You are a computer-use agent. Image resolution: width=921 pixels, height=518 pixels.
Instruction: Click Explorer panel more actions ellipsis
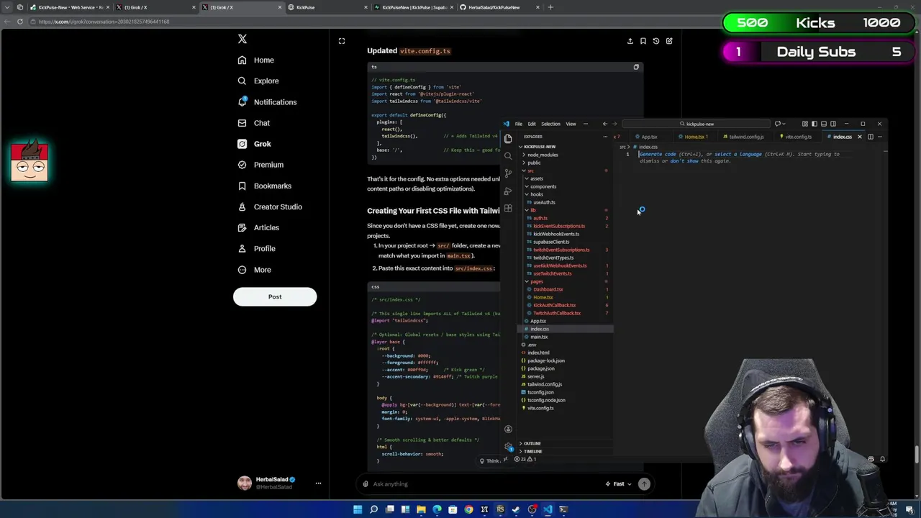click(x=605, y=137)
